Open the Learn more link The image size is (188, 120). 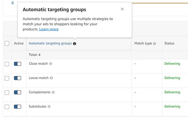click(x=49, y=29)
